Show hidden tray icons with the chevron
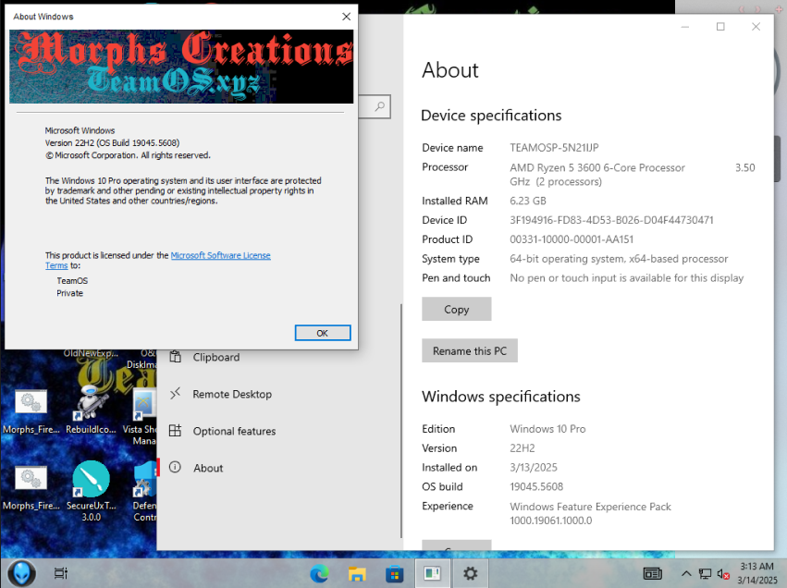 686,573
